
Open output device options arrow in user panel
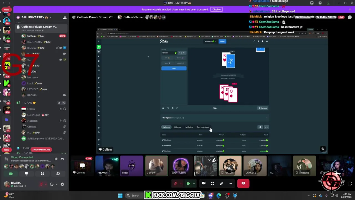pyautogui.click(x=56, y=184)
